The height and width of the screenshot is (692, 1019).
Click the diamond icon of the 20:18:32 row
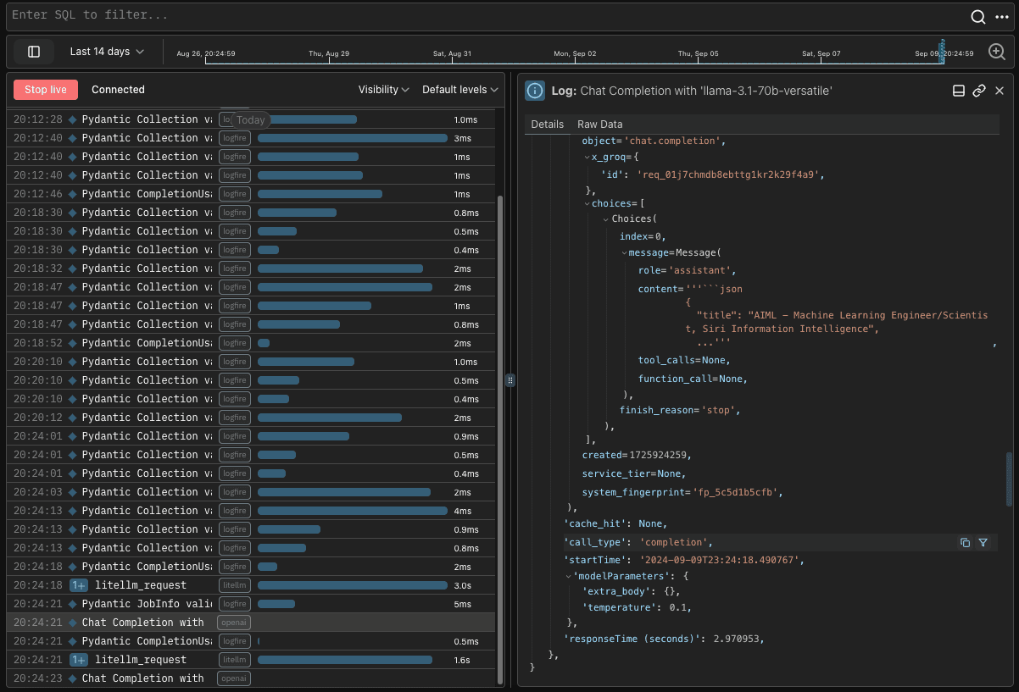coord(73,268)
